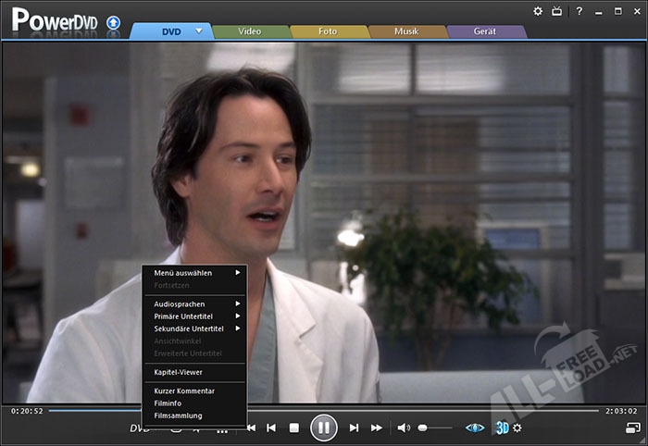Expand the Primäre Untertitel submenu
Screen dimensions: 648x446
click(194, 316)
